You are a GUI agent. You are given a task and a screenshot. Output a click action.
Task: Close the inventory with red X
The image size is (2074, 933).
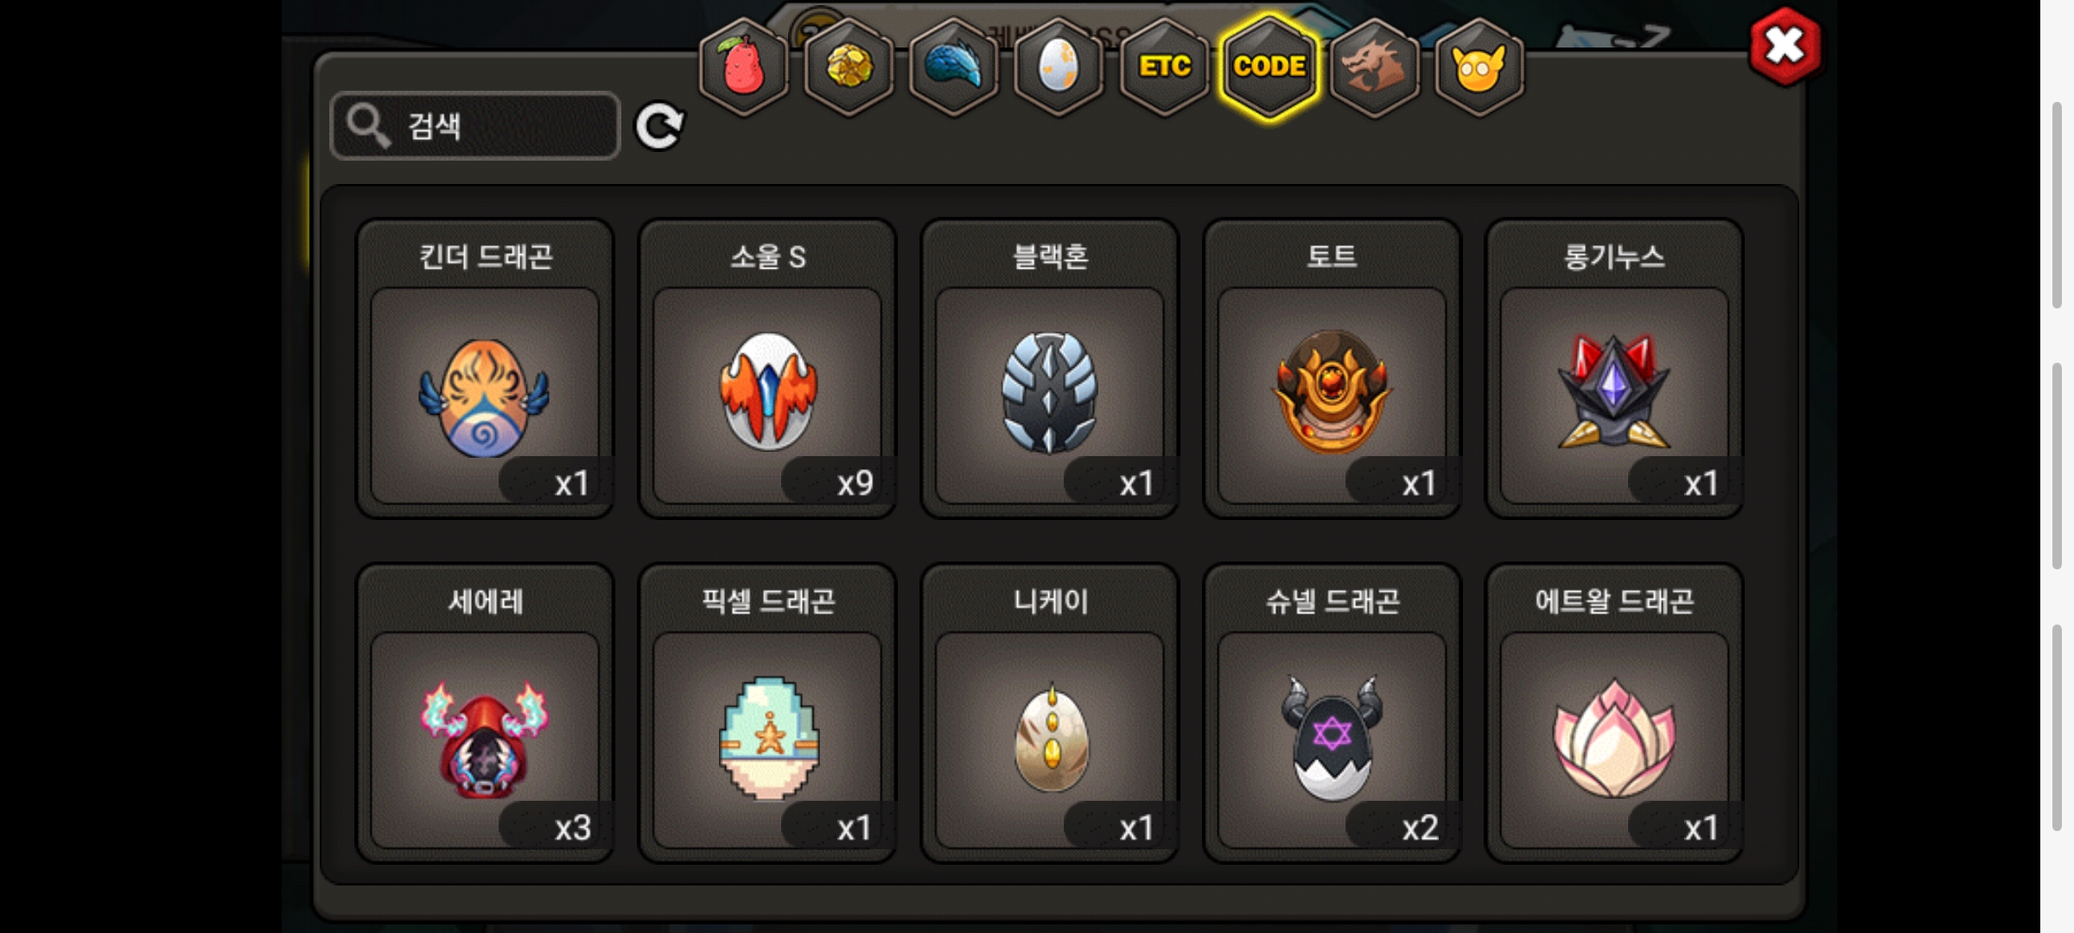tap(1785, 46)
